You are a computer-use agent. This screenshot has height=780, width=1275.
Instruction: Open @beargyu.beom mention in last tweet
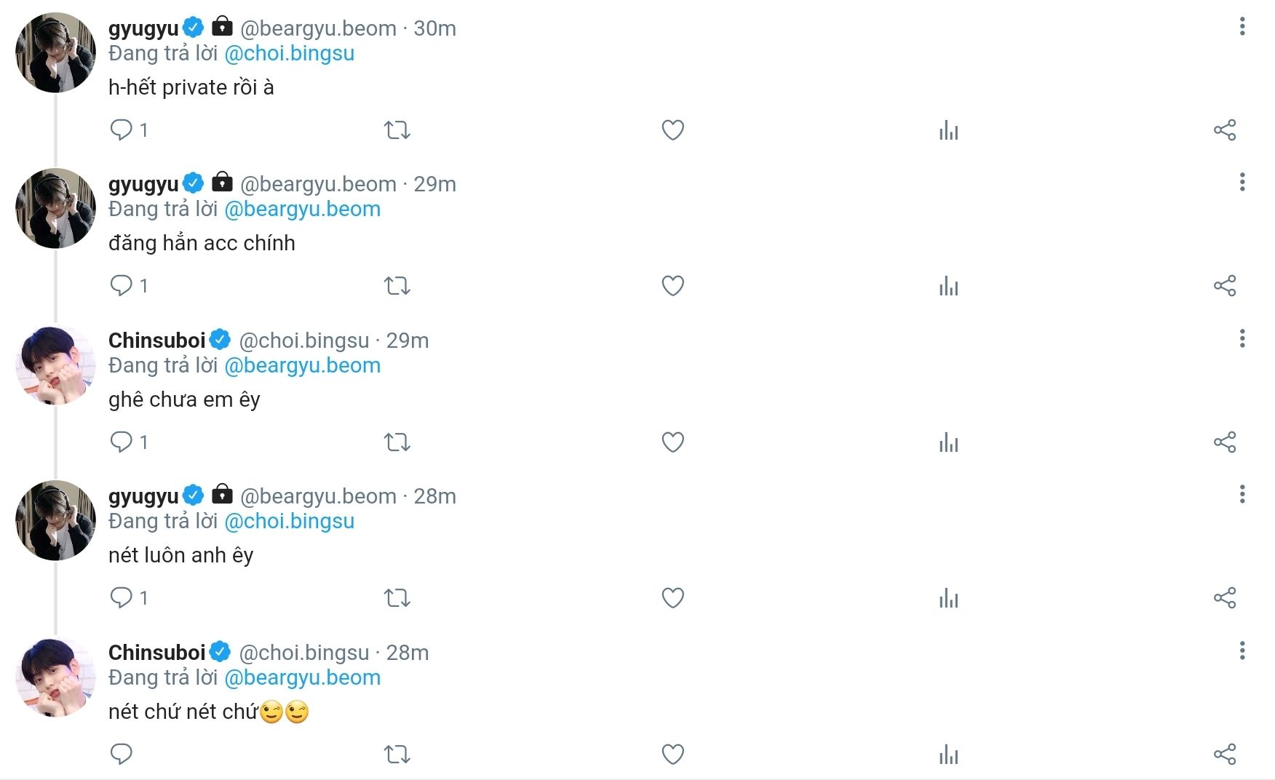[x=303, y=677]
